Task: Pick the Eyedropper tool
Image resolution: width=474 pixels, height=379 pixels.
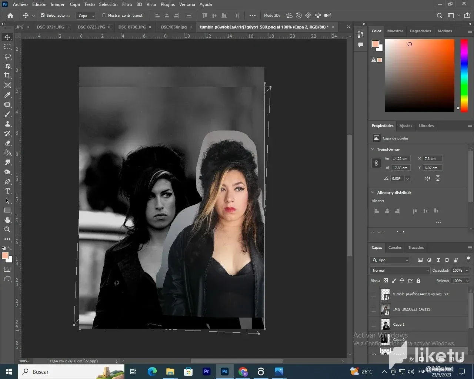Action: (x=7, y=95)
